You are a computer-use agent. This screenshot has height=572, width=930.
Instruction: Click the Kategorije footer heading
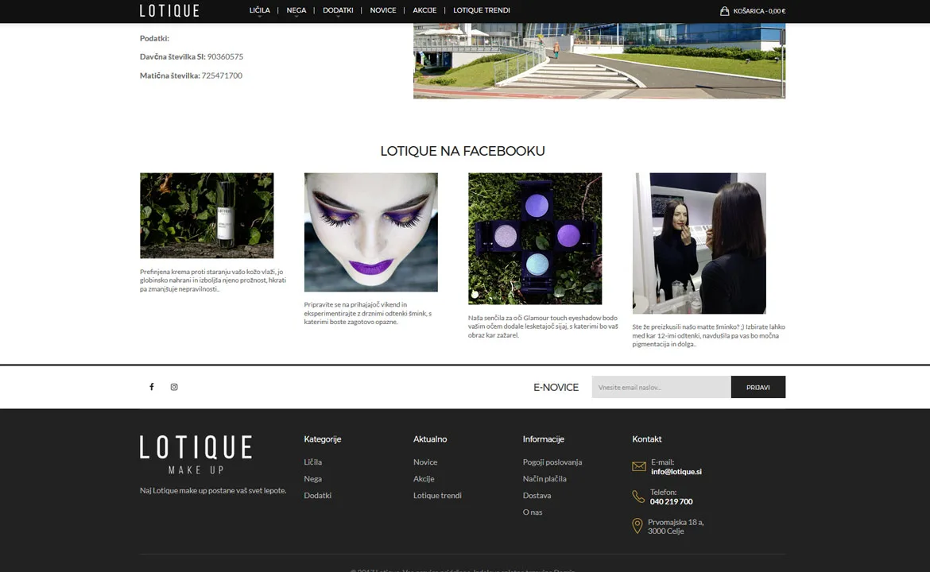coord(323,439)
